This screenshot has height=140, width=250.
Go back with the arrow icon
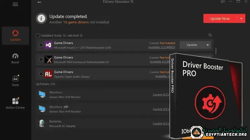tap(39, 2)
